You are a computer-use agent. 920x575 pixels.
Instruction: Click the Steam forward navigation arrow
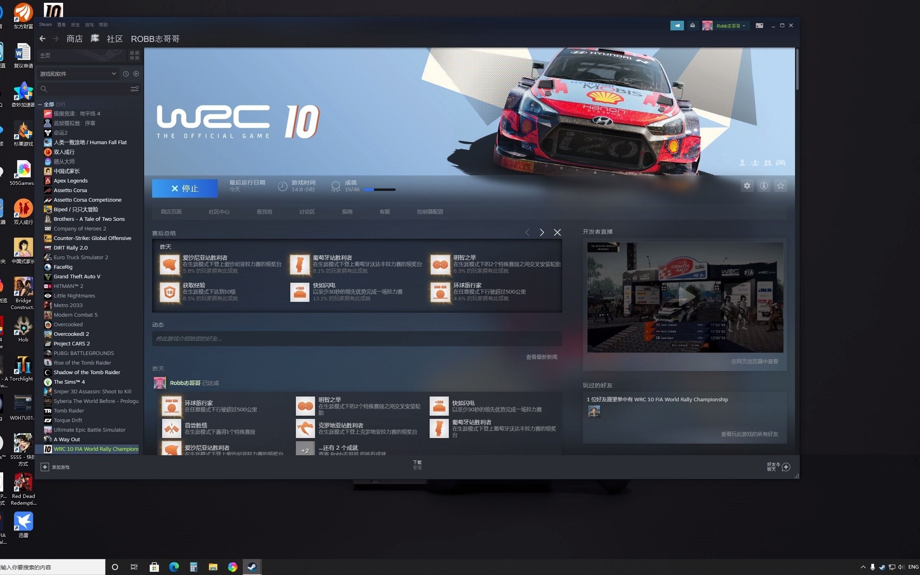(56, 39)
